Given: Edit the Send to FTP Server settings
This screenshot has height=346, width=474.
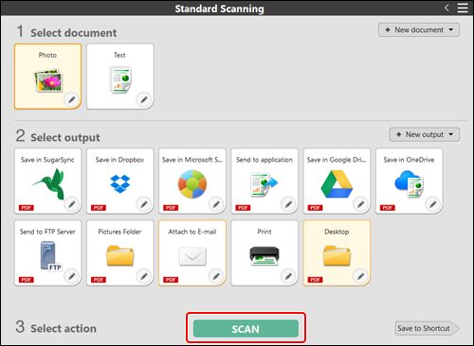Looking at the screenshot, I should click(72, 276).
